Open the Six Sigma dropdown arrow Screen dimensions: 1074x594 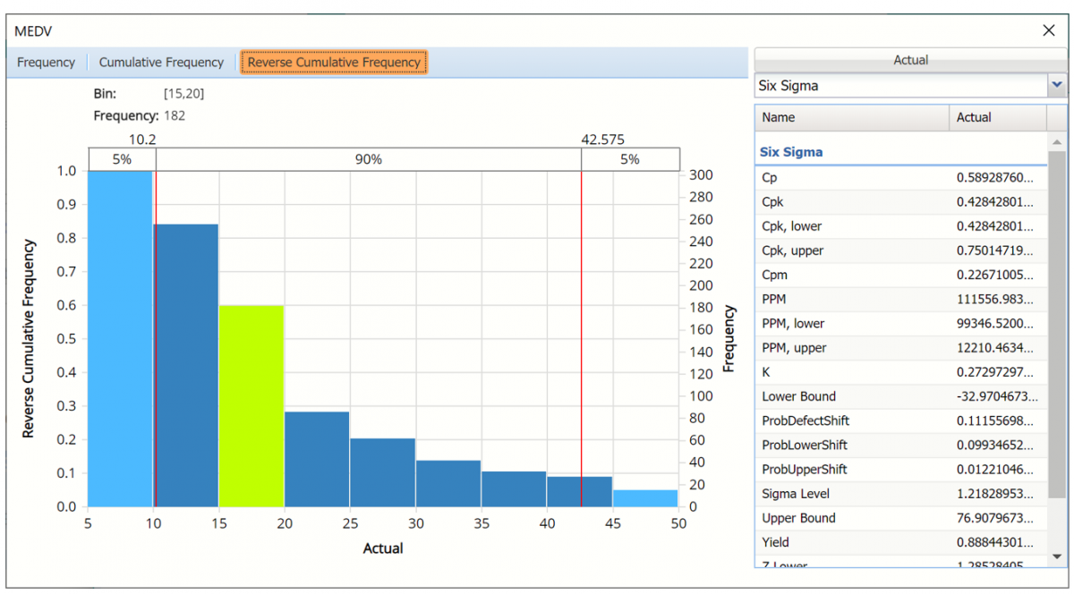pos(1057,86)
